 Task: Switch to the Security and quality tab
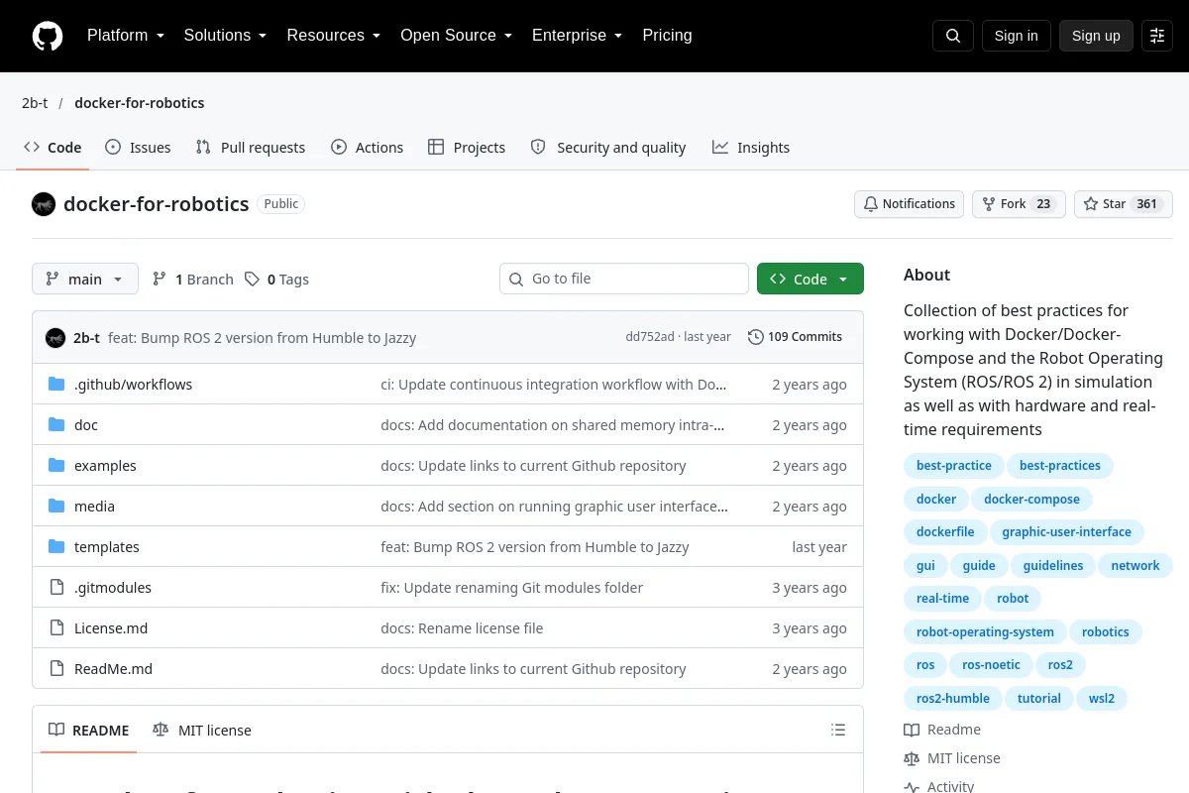608,148
